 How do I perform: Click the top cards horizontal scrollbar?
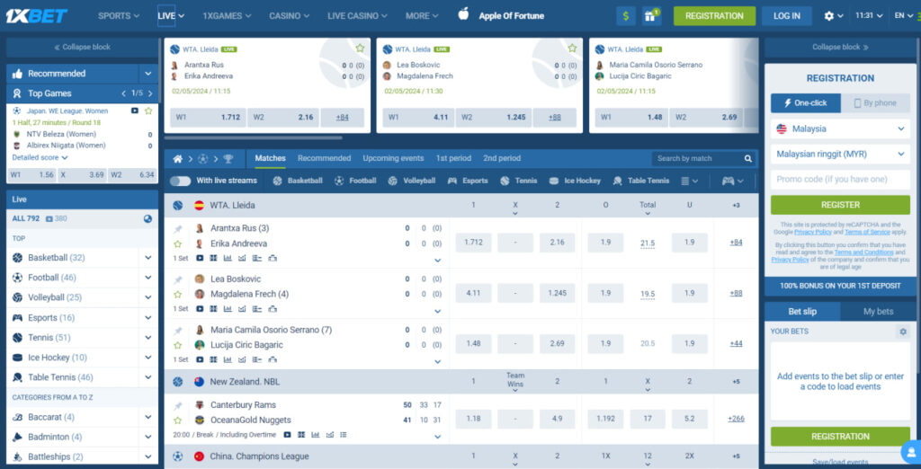pos(253,138)
